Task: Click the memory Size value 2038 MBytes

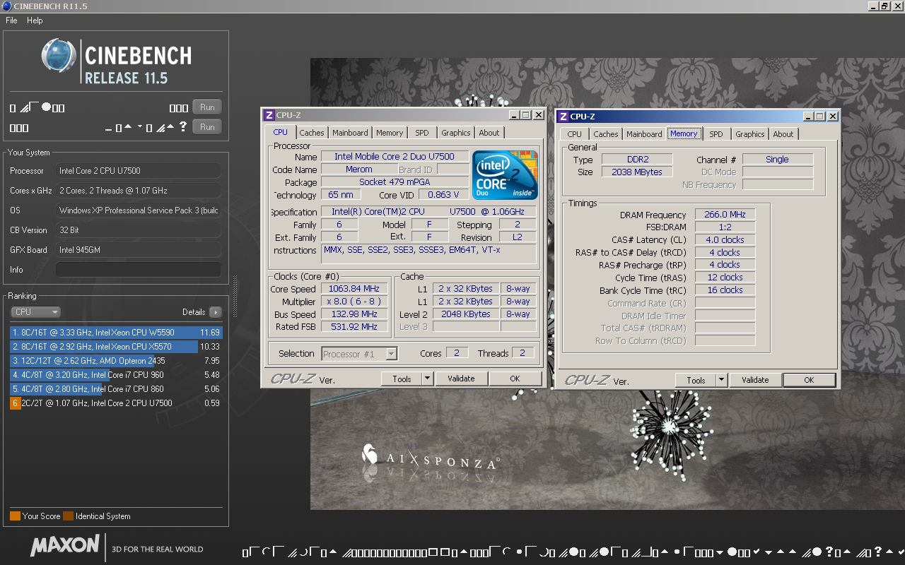Action: click(x=637, y=172)
